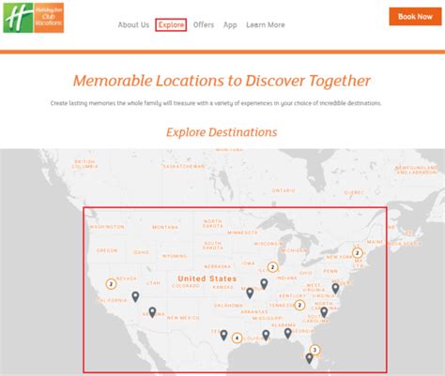Image resolution: width=445 pixels, height=376 pixels.
Task: Expand the cluster of 4 near Louisiana
Action: click(x=237, y=338)
